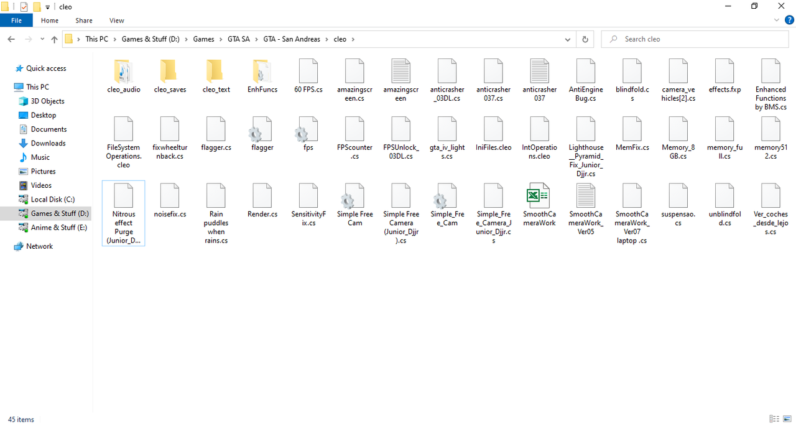This screenshot has height=426, width=796.
Task: Select the SmoothCameraWork_Ver05 text file
Action: [x=586, y=209]
